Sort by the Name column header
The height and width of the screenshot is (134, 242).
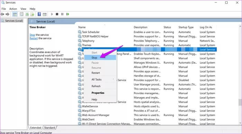coord(82,27)
